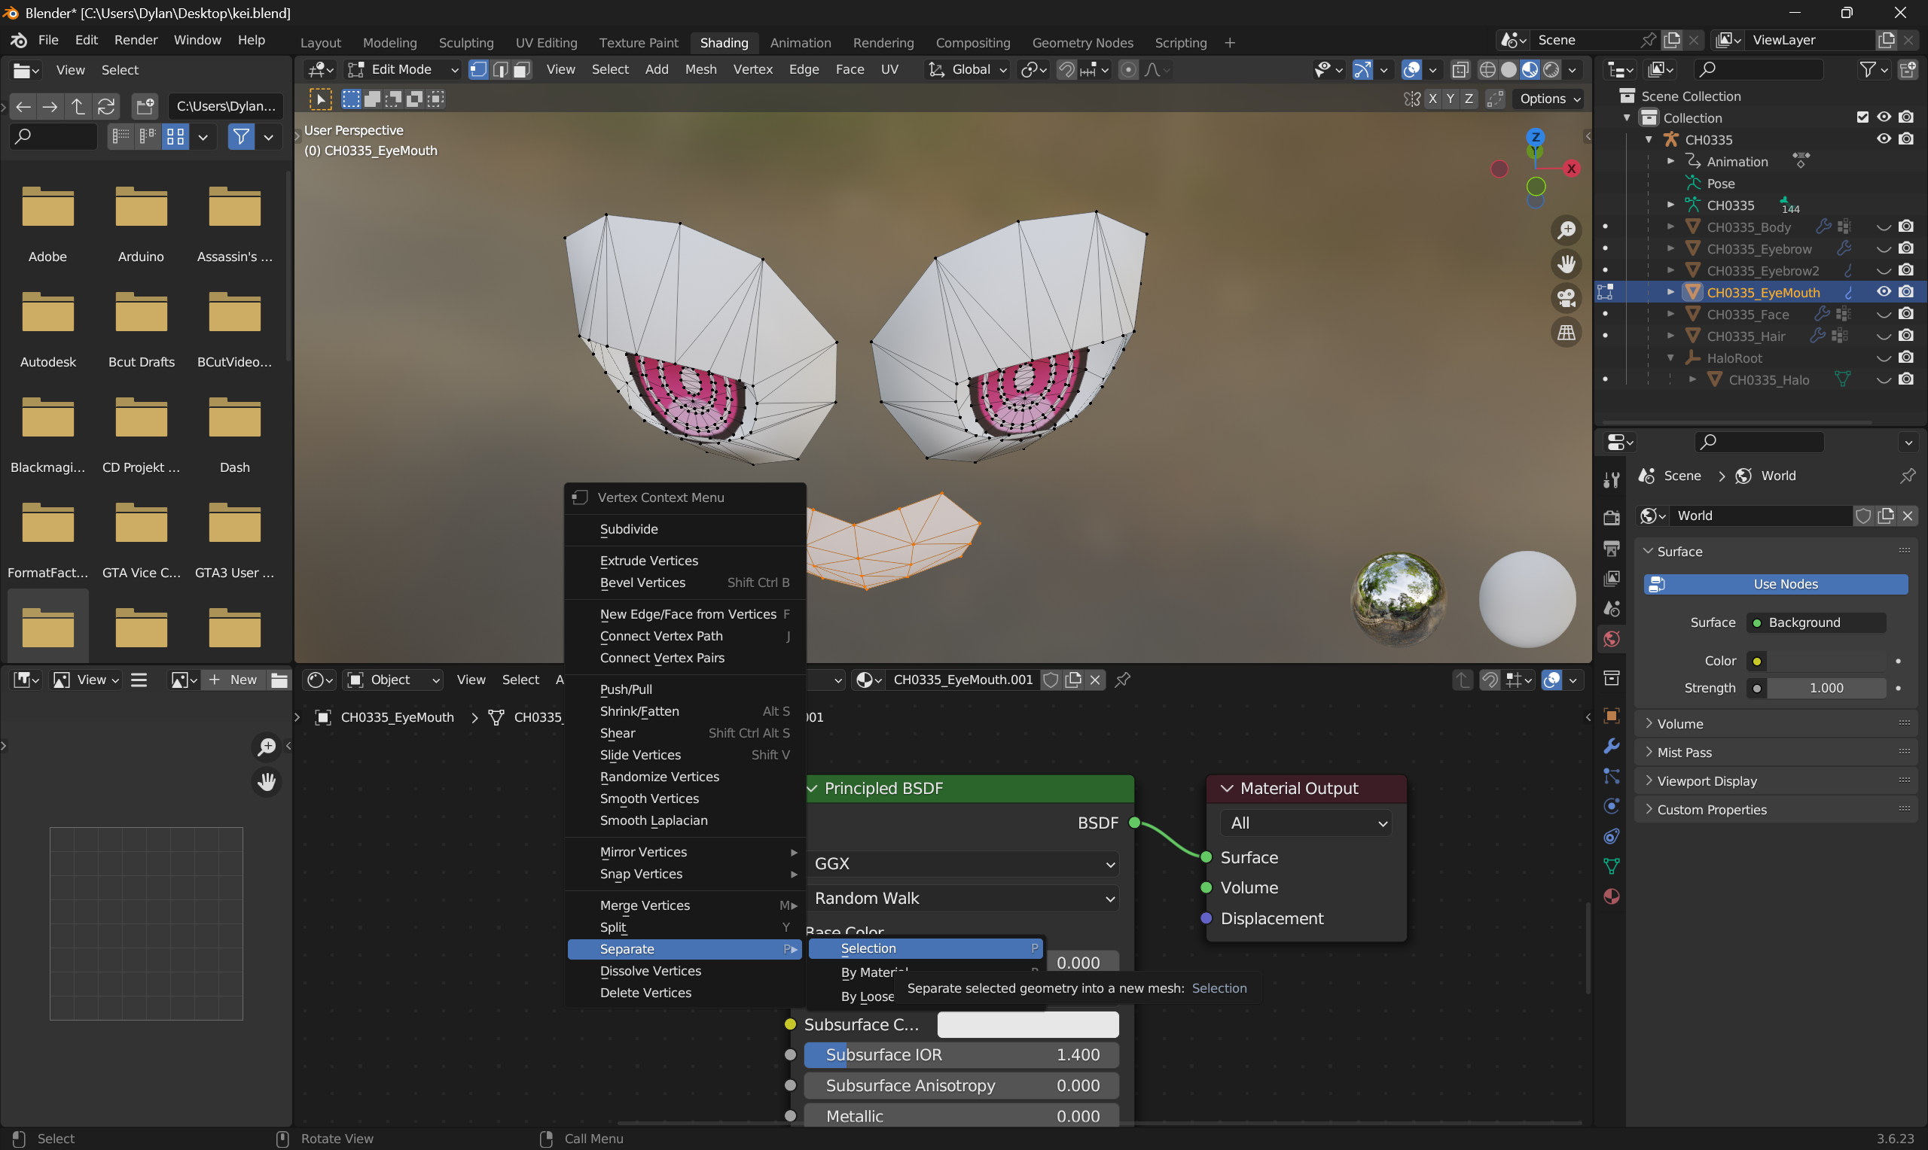The height and width of the screenshot is (1150, 1928).
Task: Switch to the UV Editing workspace tab
Action: pos(546,43)
